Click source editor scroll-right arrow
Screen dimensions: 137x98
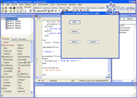pos(106,77)
